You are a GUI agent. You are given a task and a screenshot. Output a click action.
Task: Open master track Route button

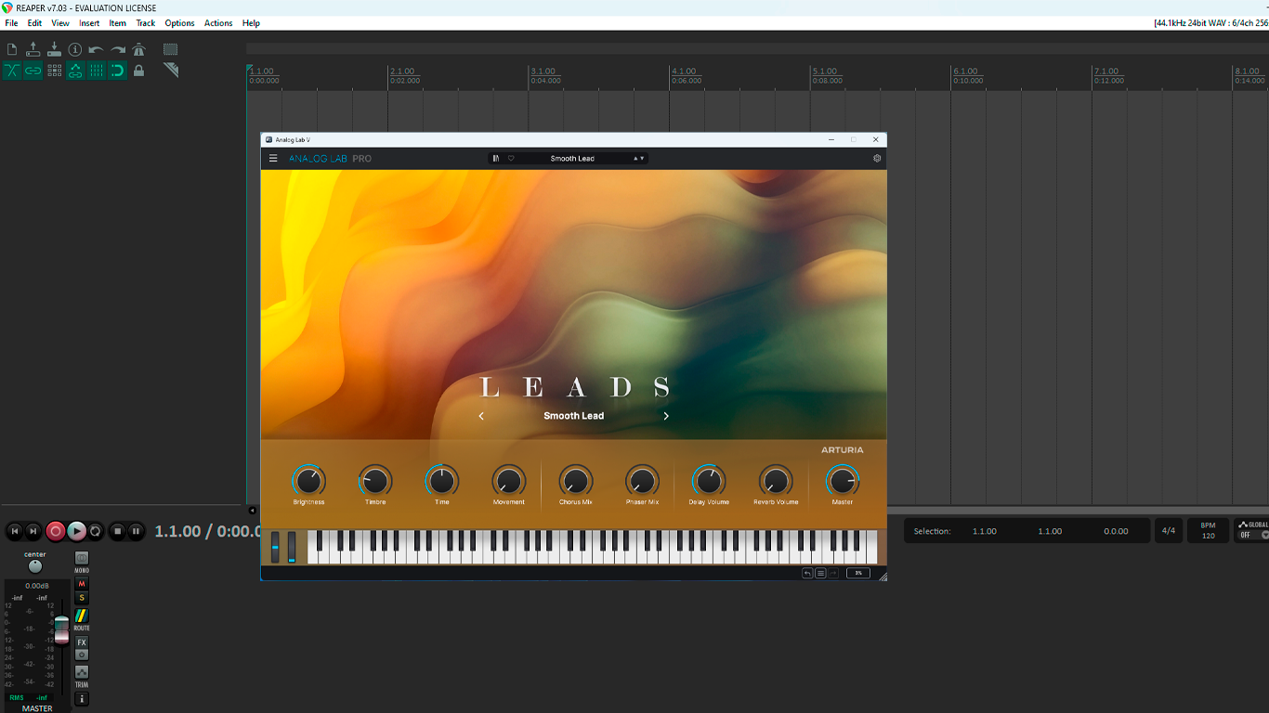click(x=82, y=616)
